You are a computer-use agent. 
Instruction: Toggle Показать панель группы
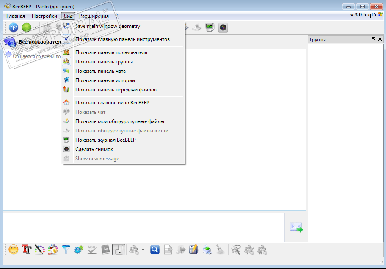tap(123, 62)
